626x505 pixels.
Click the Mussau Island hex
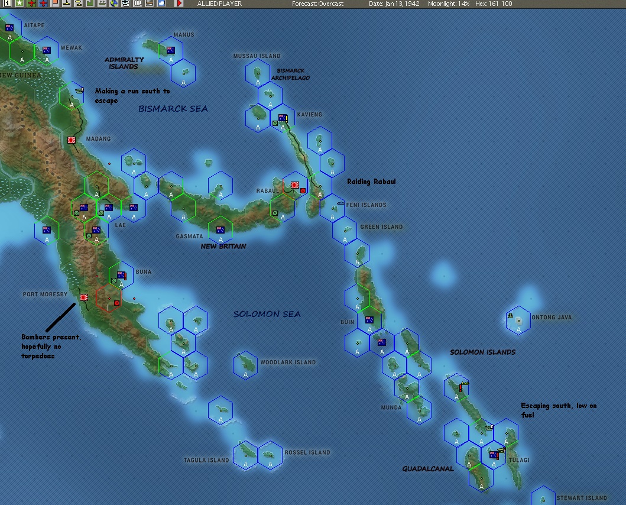(x=258, y=72)
